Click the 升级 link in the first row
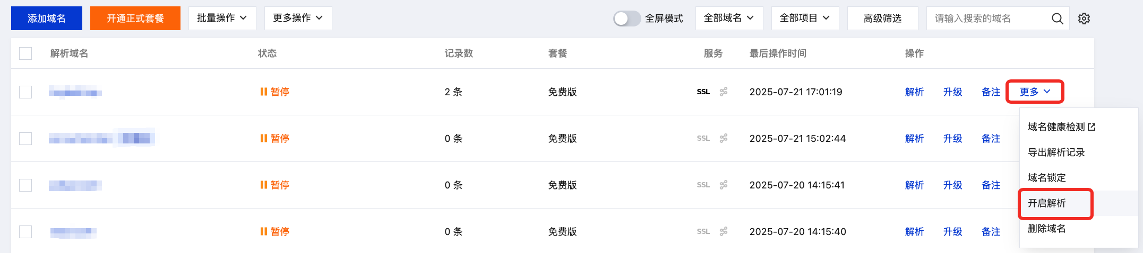 (x=952, y=92)
